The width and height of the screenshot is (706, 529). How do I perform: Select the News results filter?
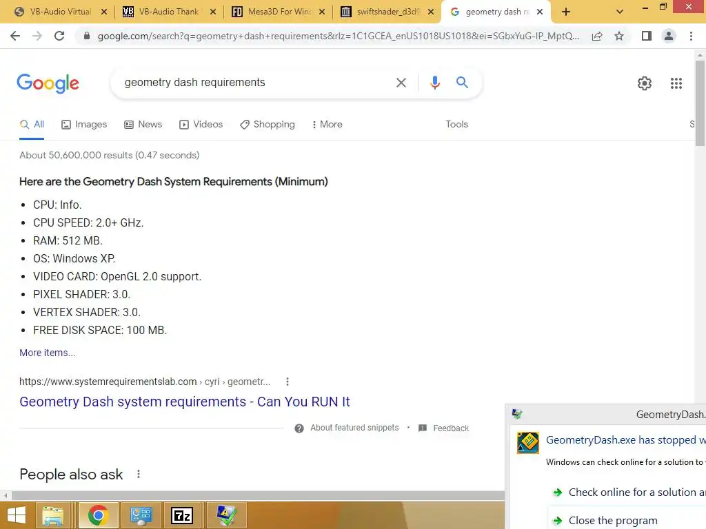(x=143, y=125)
